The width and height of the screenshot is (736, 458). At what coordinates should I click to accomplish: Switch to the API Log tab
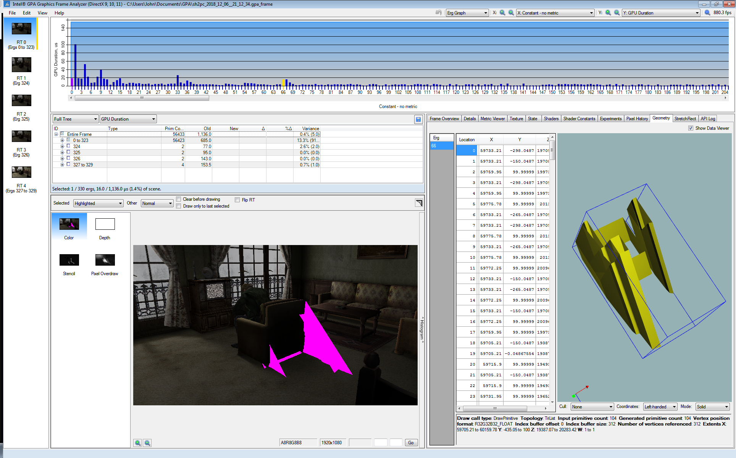coord(708,119)
